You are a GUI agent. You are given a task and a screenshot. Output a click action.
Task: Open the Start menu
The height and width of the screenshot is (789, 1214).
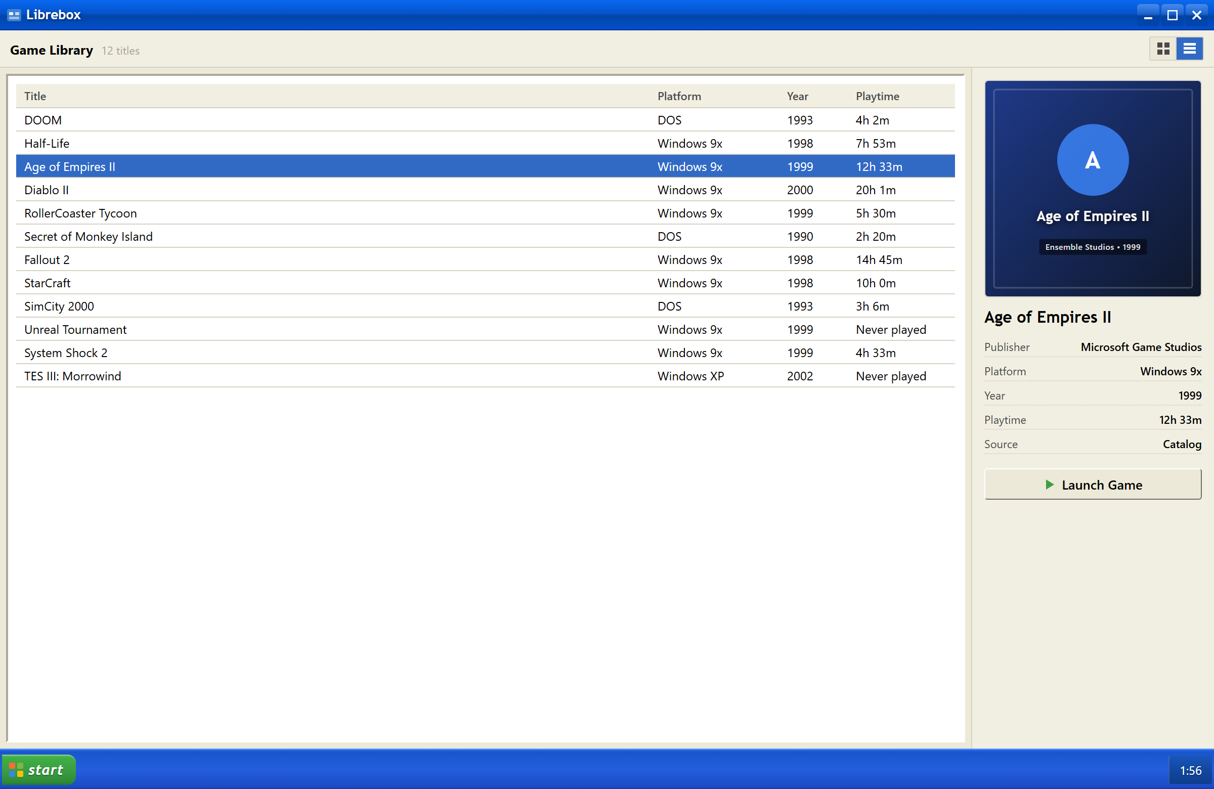point(39,769)
